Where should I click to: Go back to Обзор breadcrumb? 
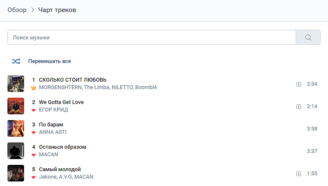(17, 10)
